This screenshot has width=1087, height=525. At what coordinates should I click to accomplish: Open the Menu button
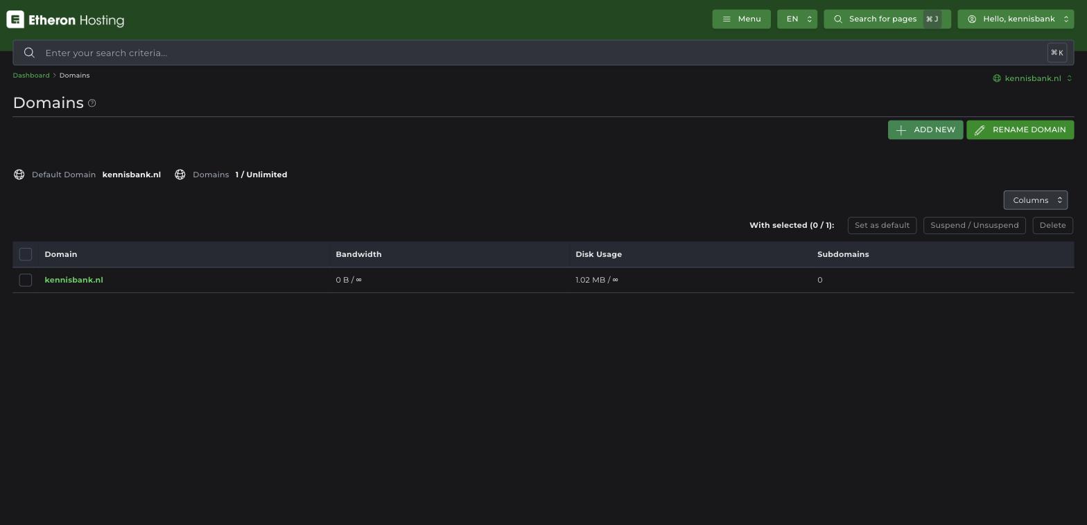pos(741,19)
